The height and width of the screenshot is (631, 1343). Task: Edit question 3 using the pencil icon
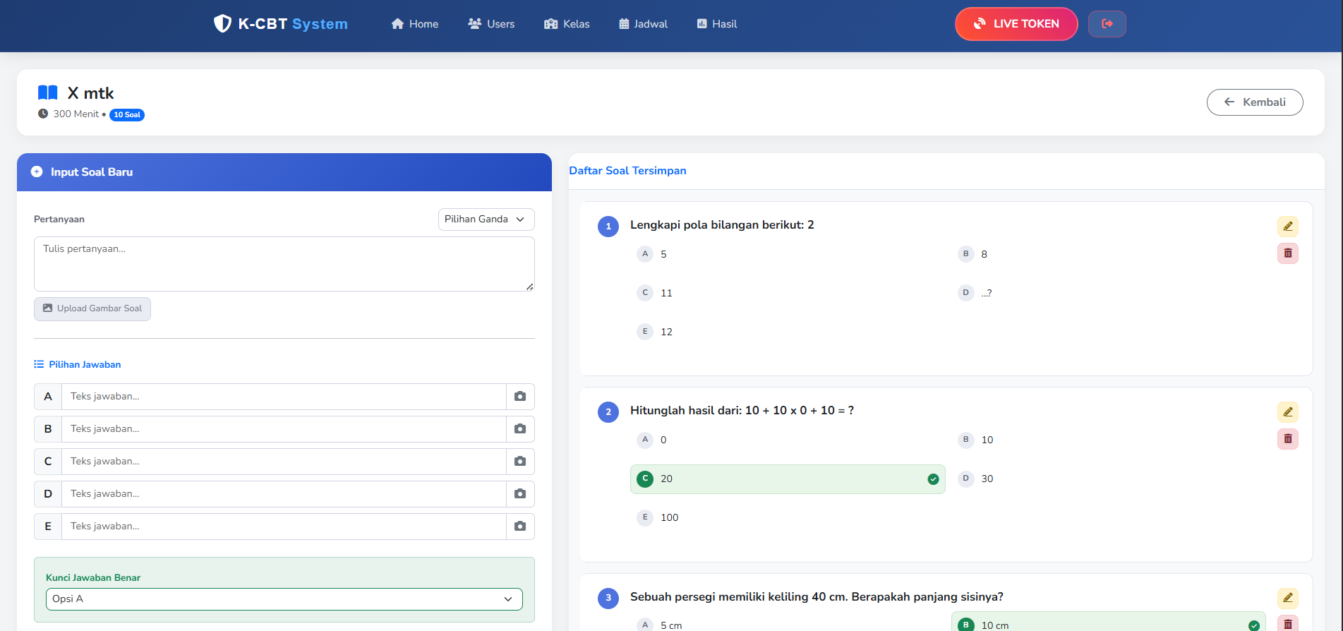tap(1287, 599)
